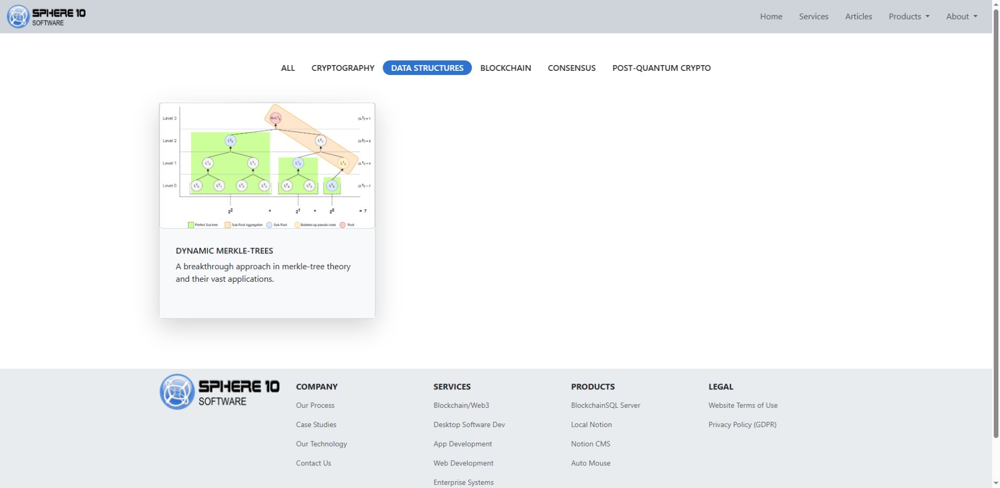
Task: Open Contact Us footer link
Action: click(313, 463)
